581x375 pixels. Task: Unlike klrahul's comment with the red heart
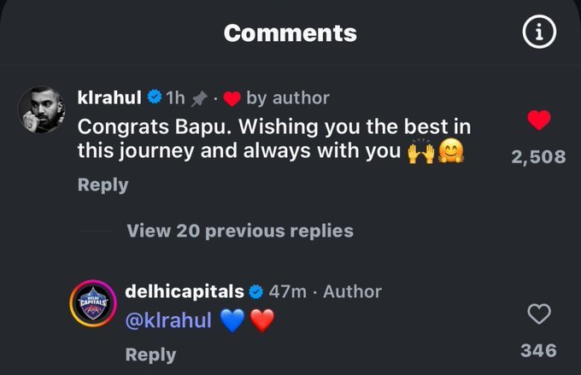pos(539,120)
